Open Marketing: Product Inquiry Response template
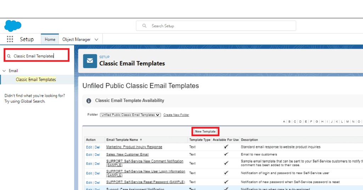 pyautogui.click(x=134, y=147)
